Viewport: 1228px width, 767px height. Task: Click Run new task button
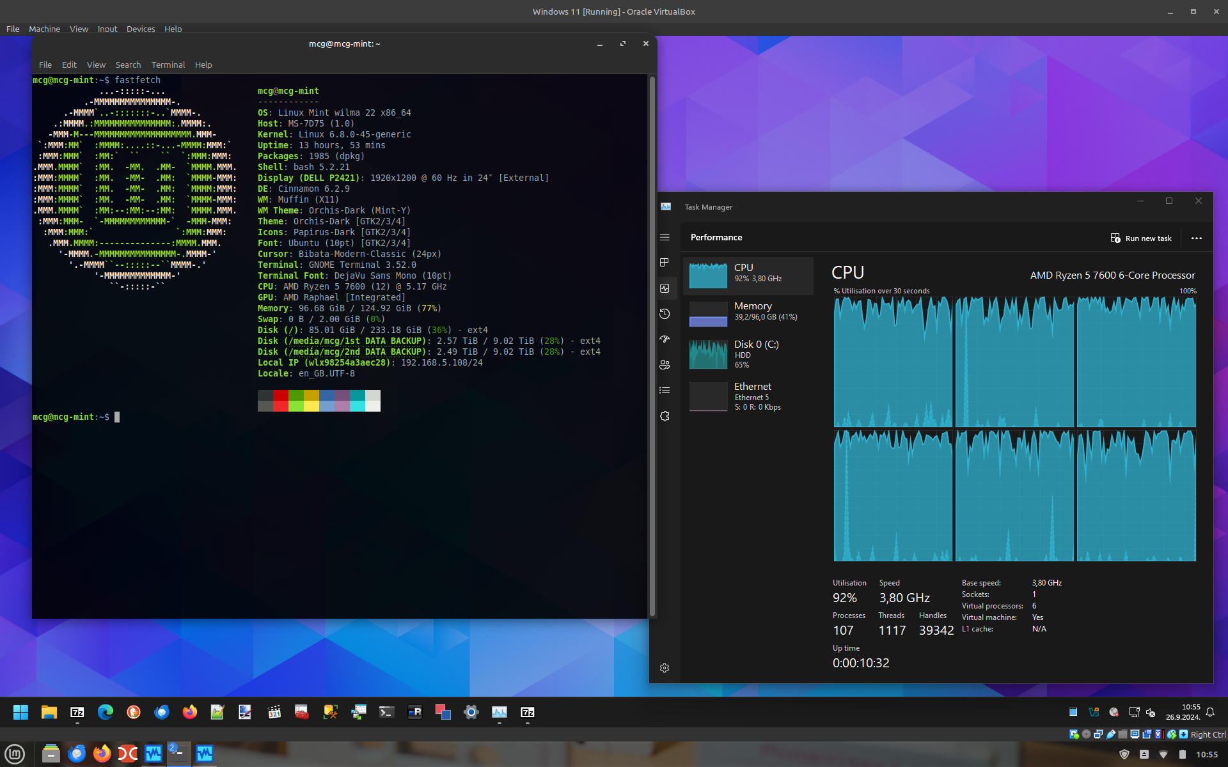pos(1141,238)
